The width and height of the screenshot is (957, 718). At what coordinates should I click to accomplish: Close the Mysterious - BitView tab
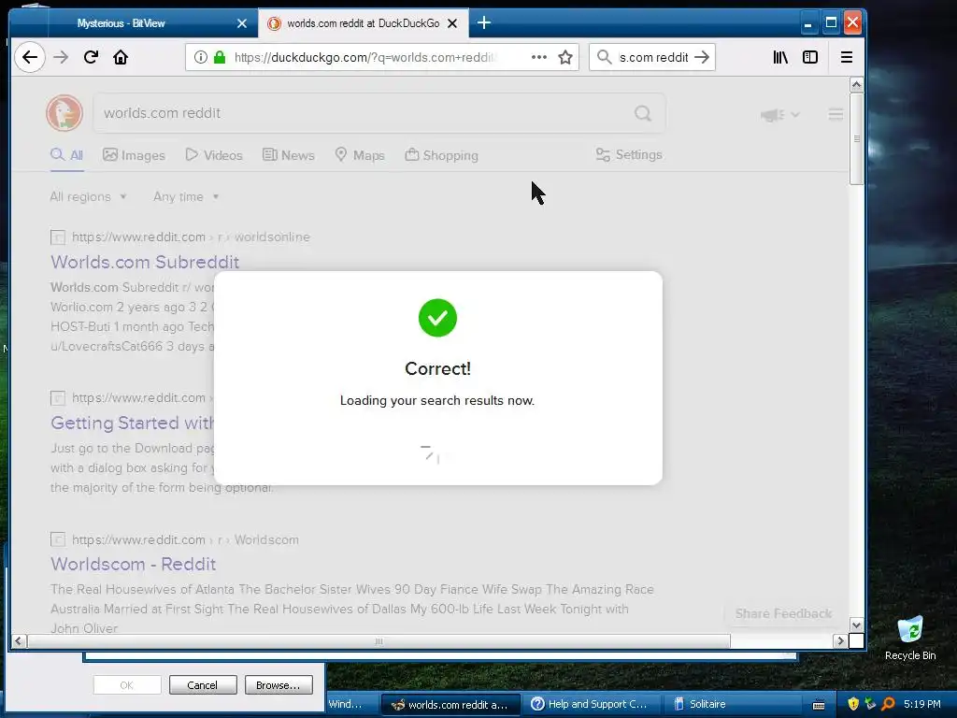click(x=242, y=23)
